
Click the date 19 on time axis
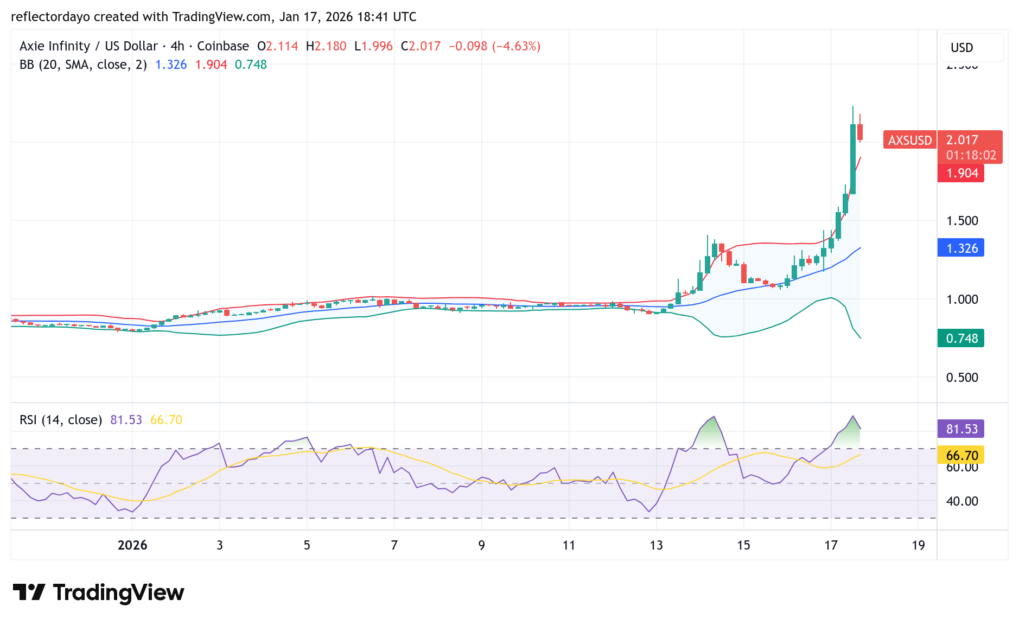pos(918,545)
